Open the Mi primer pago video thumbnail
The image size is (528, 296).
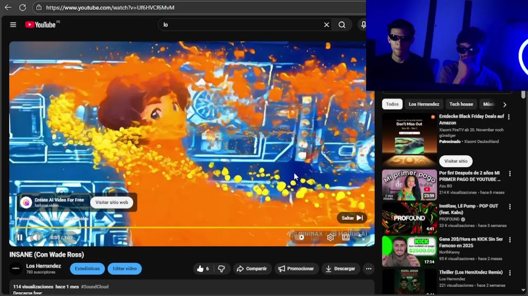(x=410, y=185)
